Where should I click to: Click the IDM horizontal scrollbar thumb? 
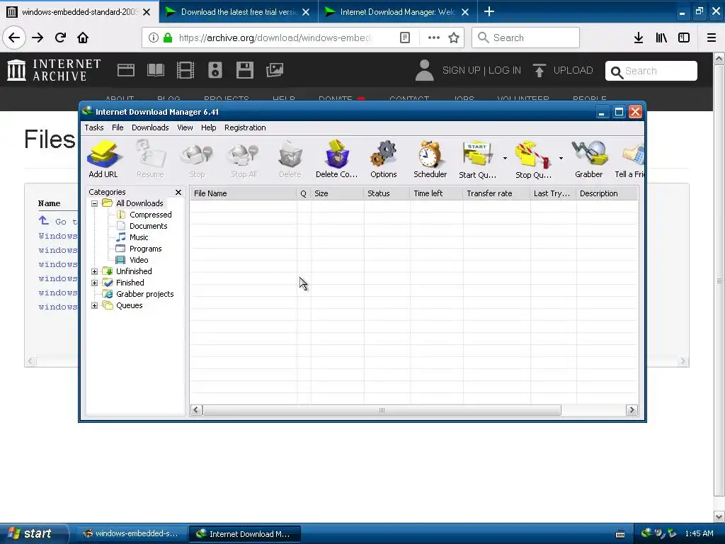382,410
